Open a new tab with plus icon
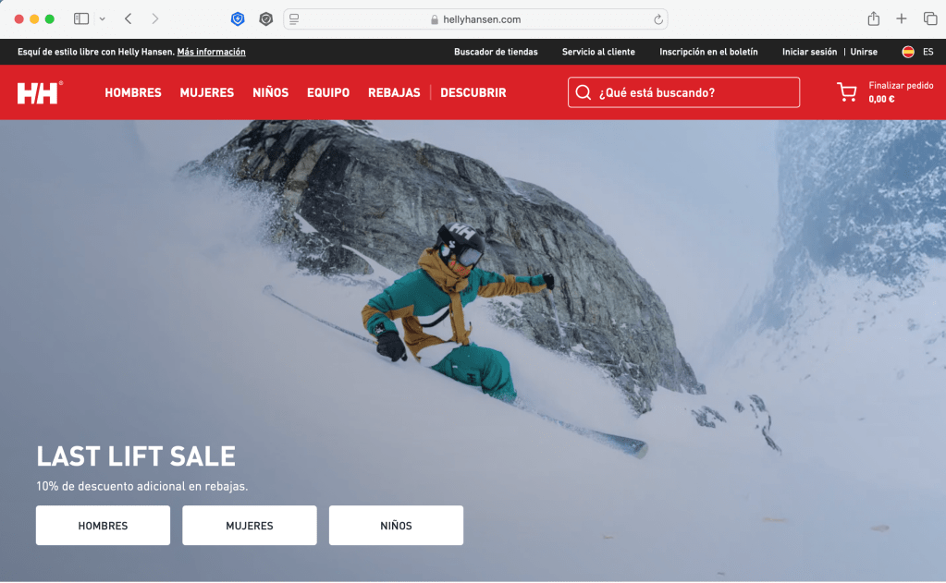The width and height of the screenshot is (946, 583). click(x=902, y=18)
